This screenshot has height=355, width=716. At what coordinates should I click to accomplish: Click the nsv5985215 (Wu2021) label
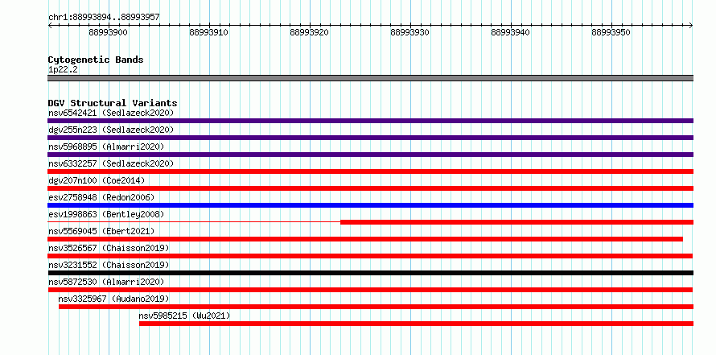(x=184, y=316)
